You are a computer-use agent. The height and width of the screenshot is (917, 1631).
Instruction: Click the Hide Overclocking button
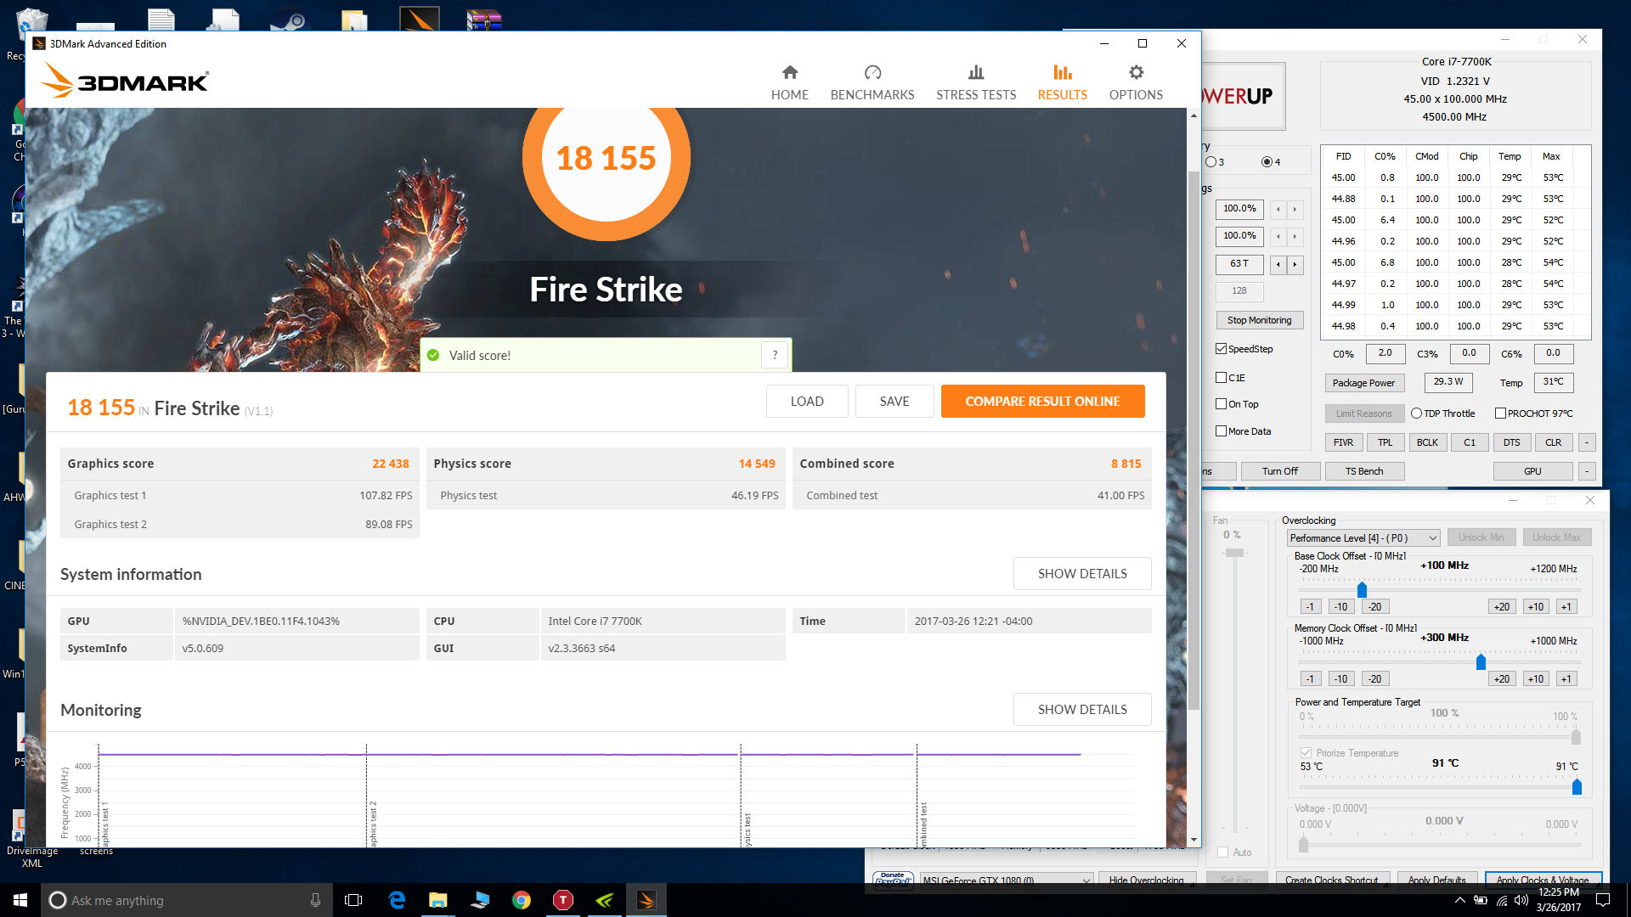(x=1146, y=880)
